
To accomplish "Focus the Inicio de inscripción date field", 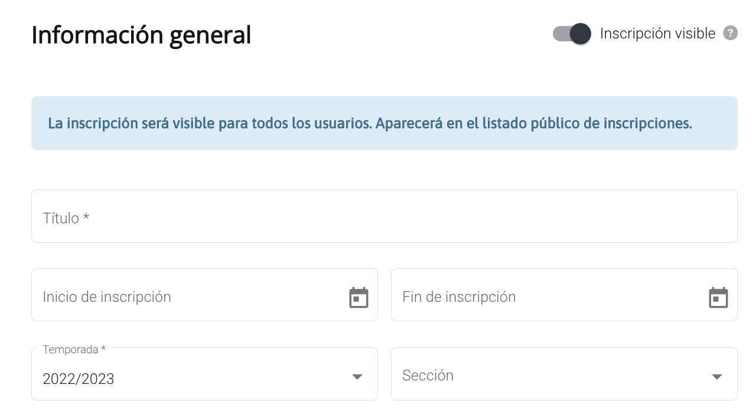I will tap(204, 295).
